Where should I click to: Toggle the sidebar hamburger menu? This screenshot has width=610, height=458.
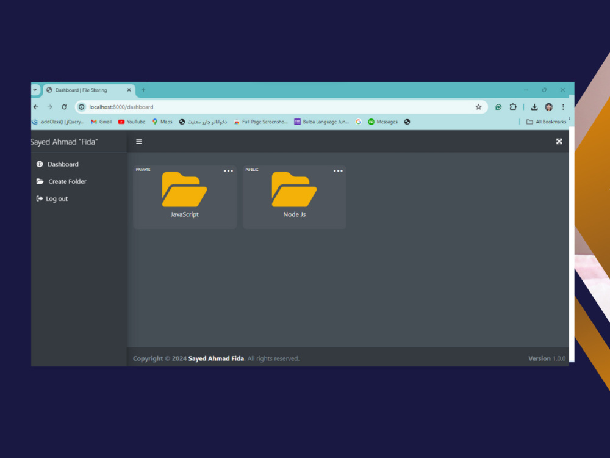pos(139,142)
